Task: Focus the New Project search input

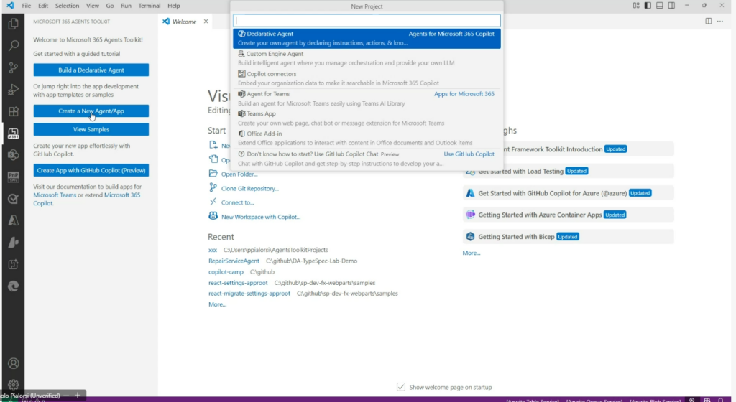Action: 367,21
